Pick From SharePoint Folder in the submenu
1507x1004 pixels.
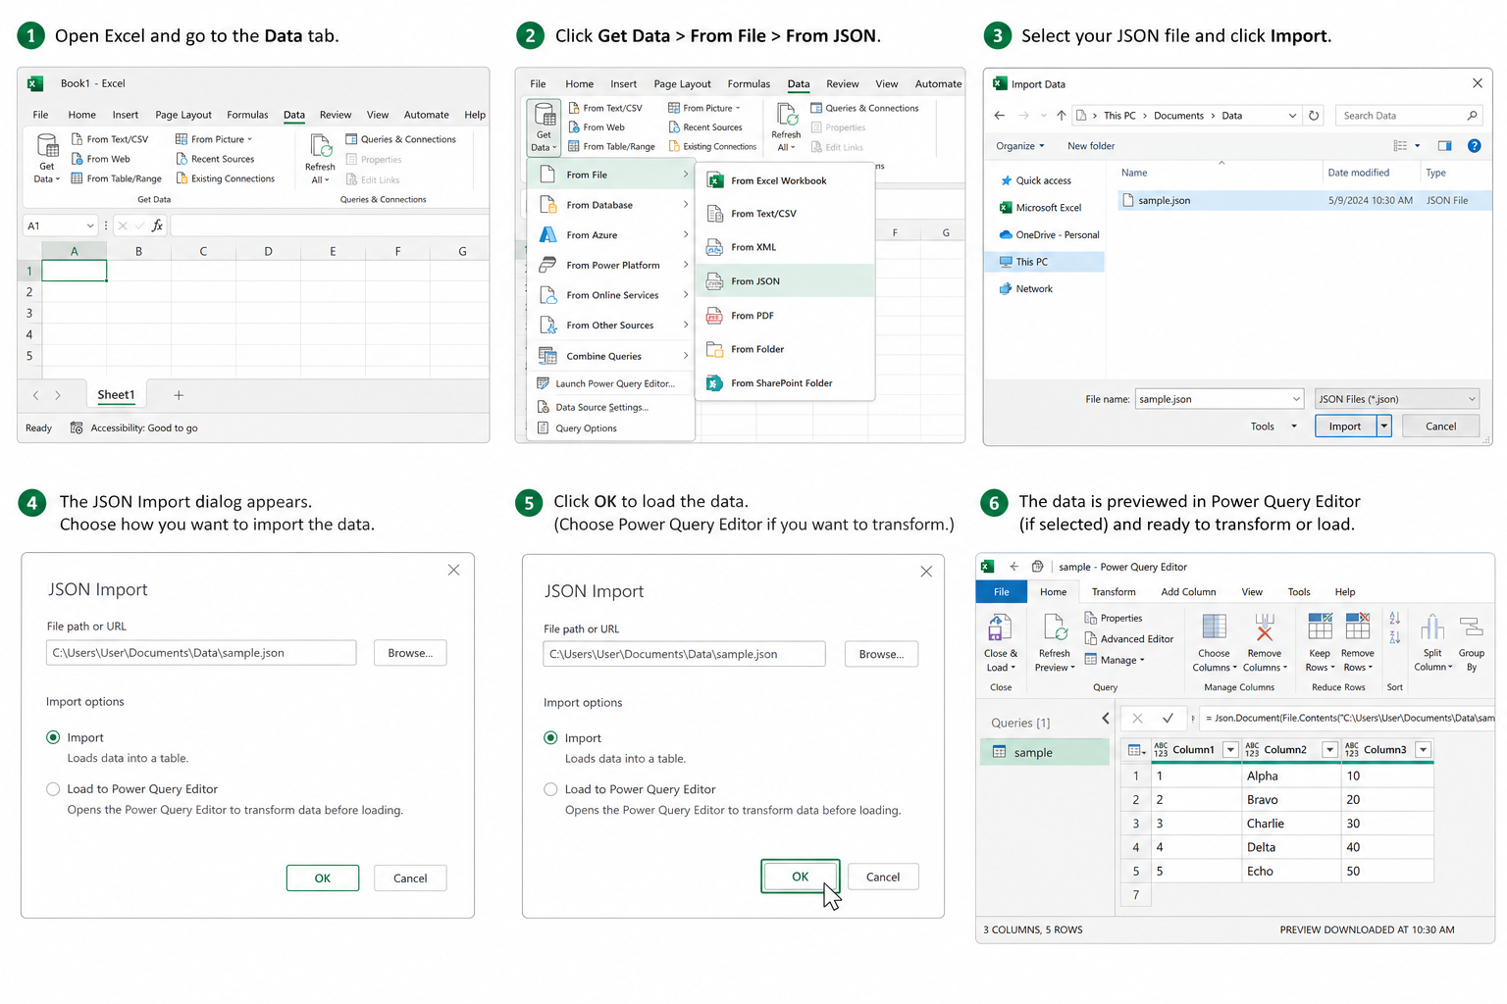coord(784,383)
